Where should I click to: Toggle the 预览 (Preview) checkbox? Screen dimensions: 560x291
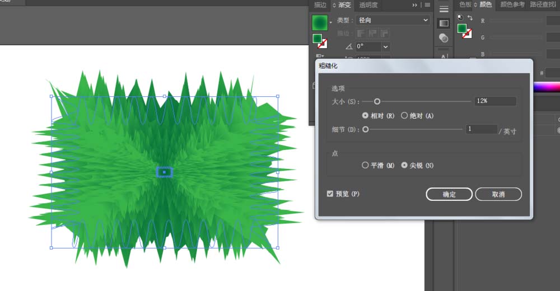pyautogui.click(x=330, y=194)
